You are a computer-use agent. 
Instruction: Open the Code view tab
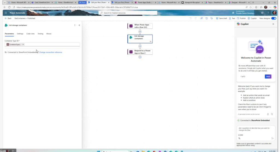(x=30, y=34)
